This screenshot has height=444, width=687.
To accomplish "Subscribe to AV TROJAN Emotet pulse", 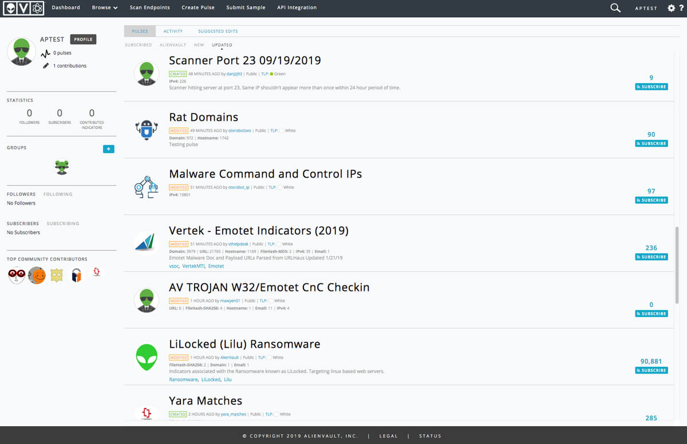I will tap(652, 314).
